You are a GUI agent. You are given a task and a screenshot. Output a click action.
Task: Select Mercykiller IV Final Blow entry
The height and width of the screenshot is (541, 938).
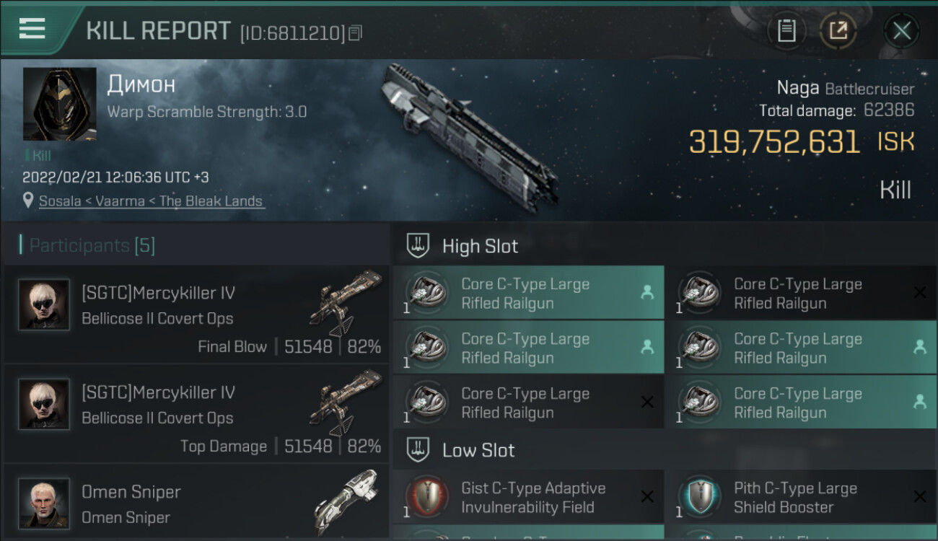196,315
